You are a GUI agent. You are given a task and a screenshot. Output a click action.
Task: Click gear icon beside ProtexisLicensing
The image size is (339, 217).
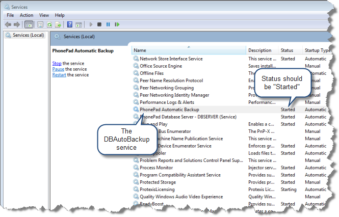click(136, 189)
